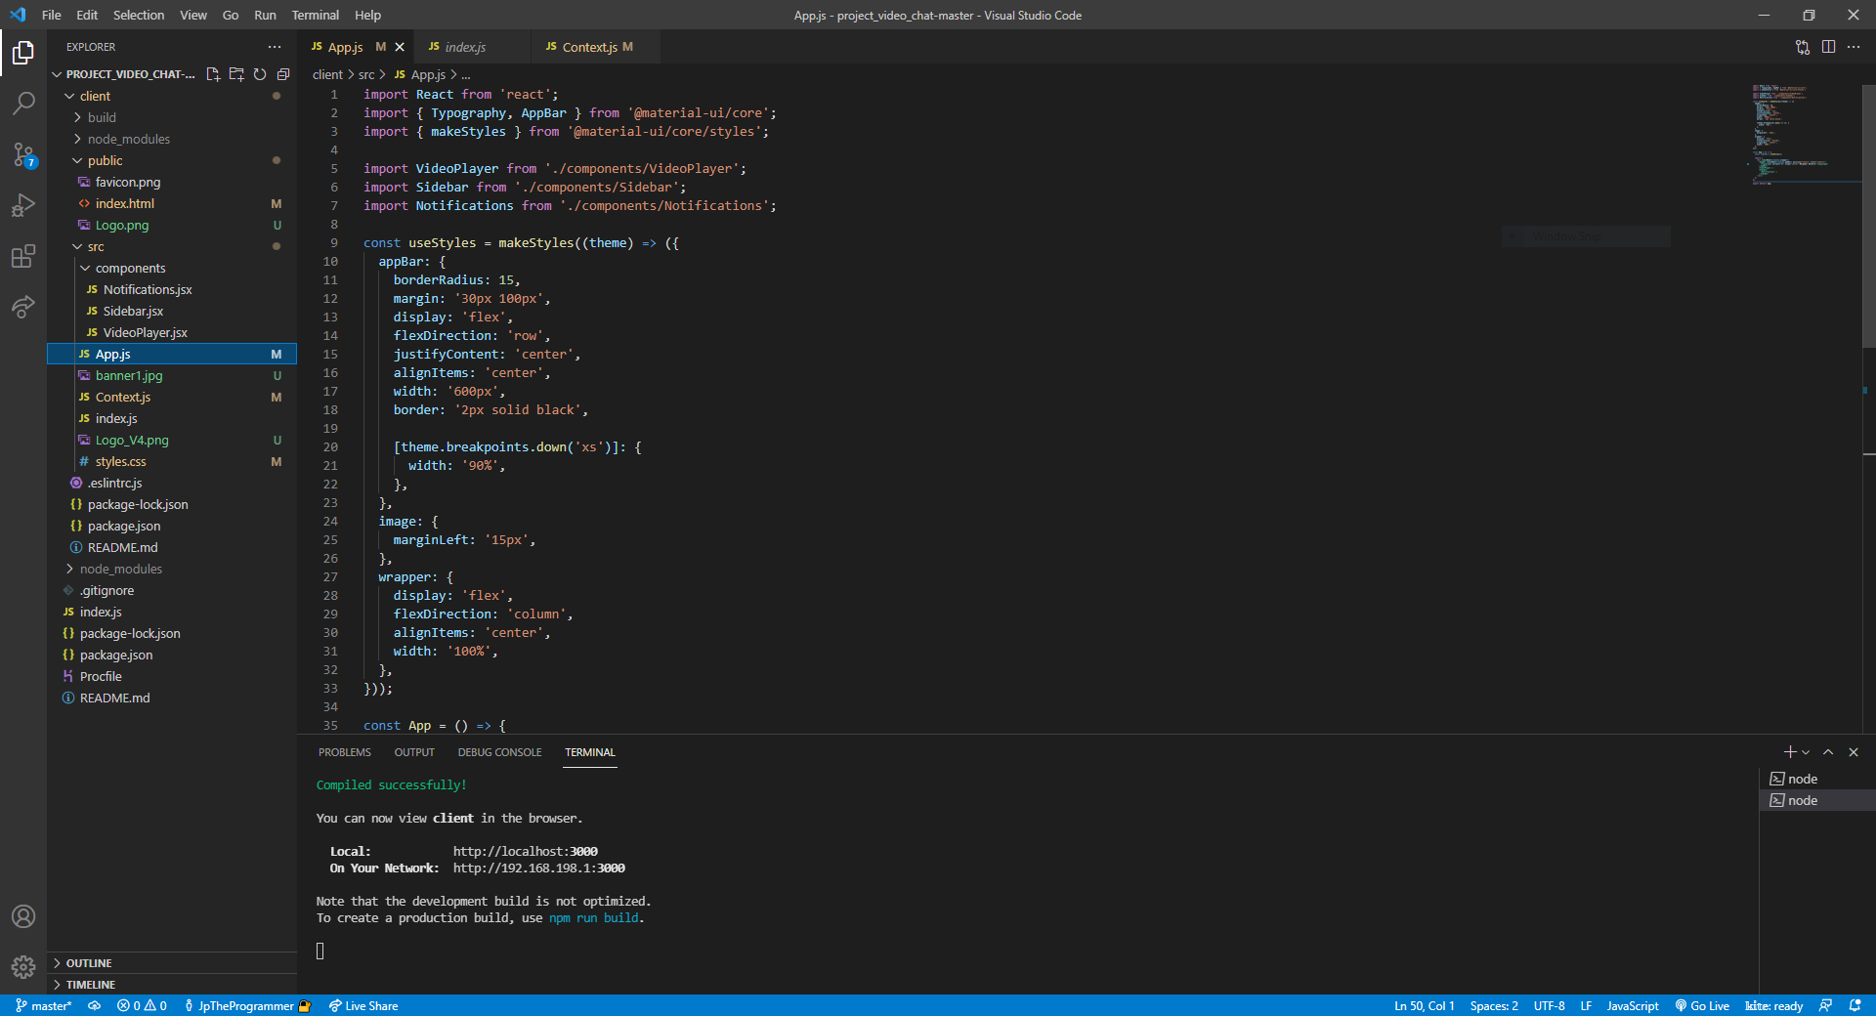Collapse the client folder
1876x1016 pixels.
pos(172,96)
